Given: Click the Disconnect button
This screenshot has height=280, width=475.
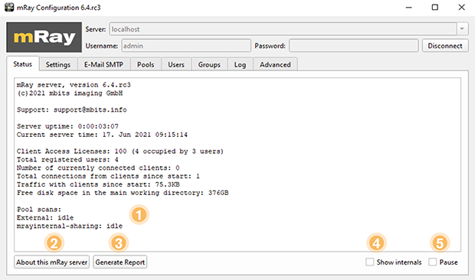Looking at the screenshot, I should point(445,46).
